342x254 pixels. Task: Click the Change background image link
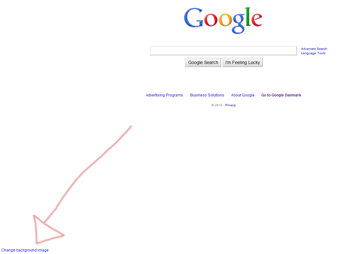[25, 250]
